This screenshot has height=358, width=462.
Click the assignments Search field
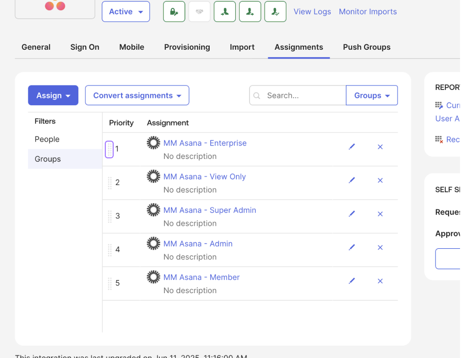click(x=304, y=95)
